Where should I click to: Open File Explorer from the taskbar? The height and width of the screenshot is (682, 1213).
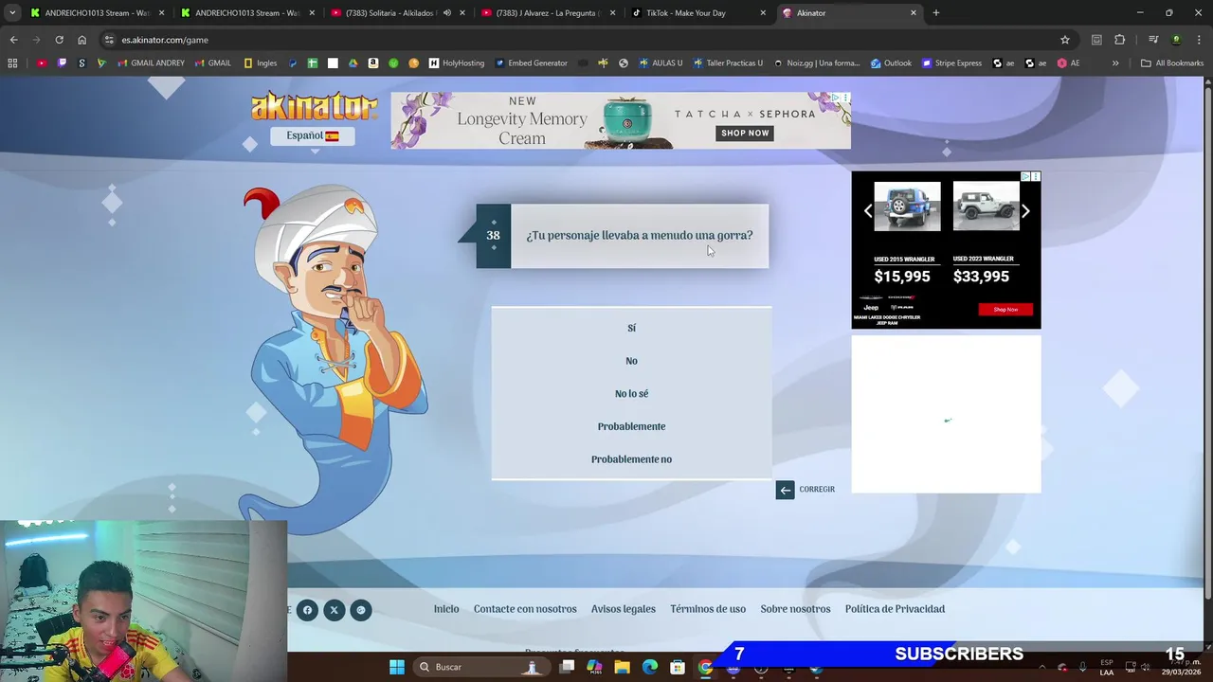coord(622,667)
